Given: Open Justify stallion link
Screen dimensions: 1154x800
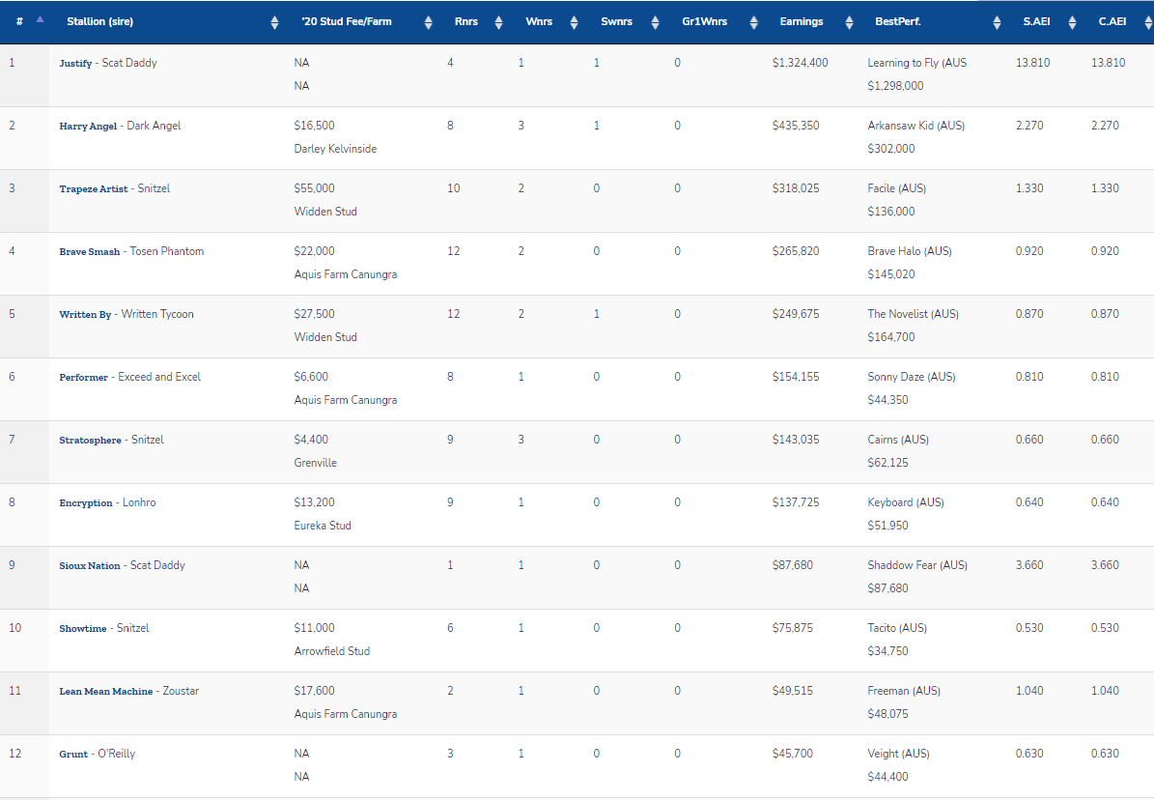Looking at the screenshot, I should [75, 64].
